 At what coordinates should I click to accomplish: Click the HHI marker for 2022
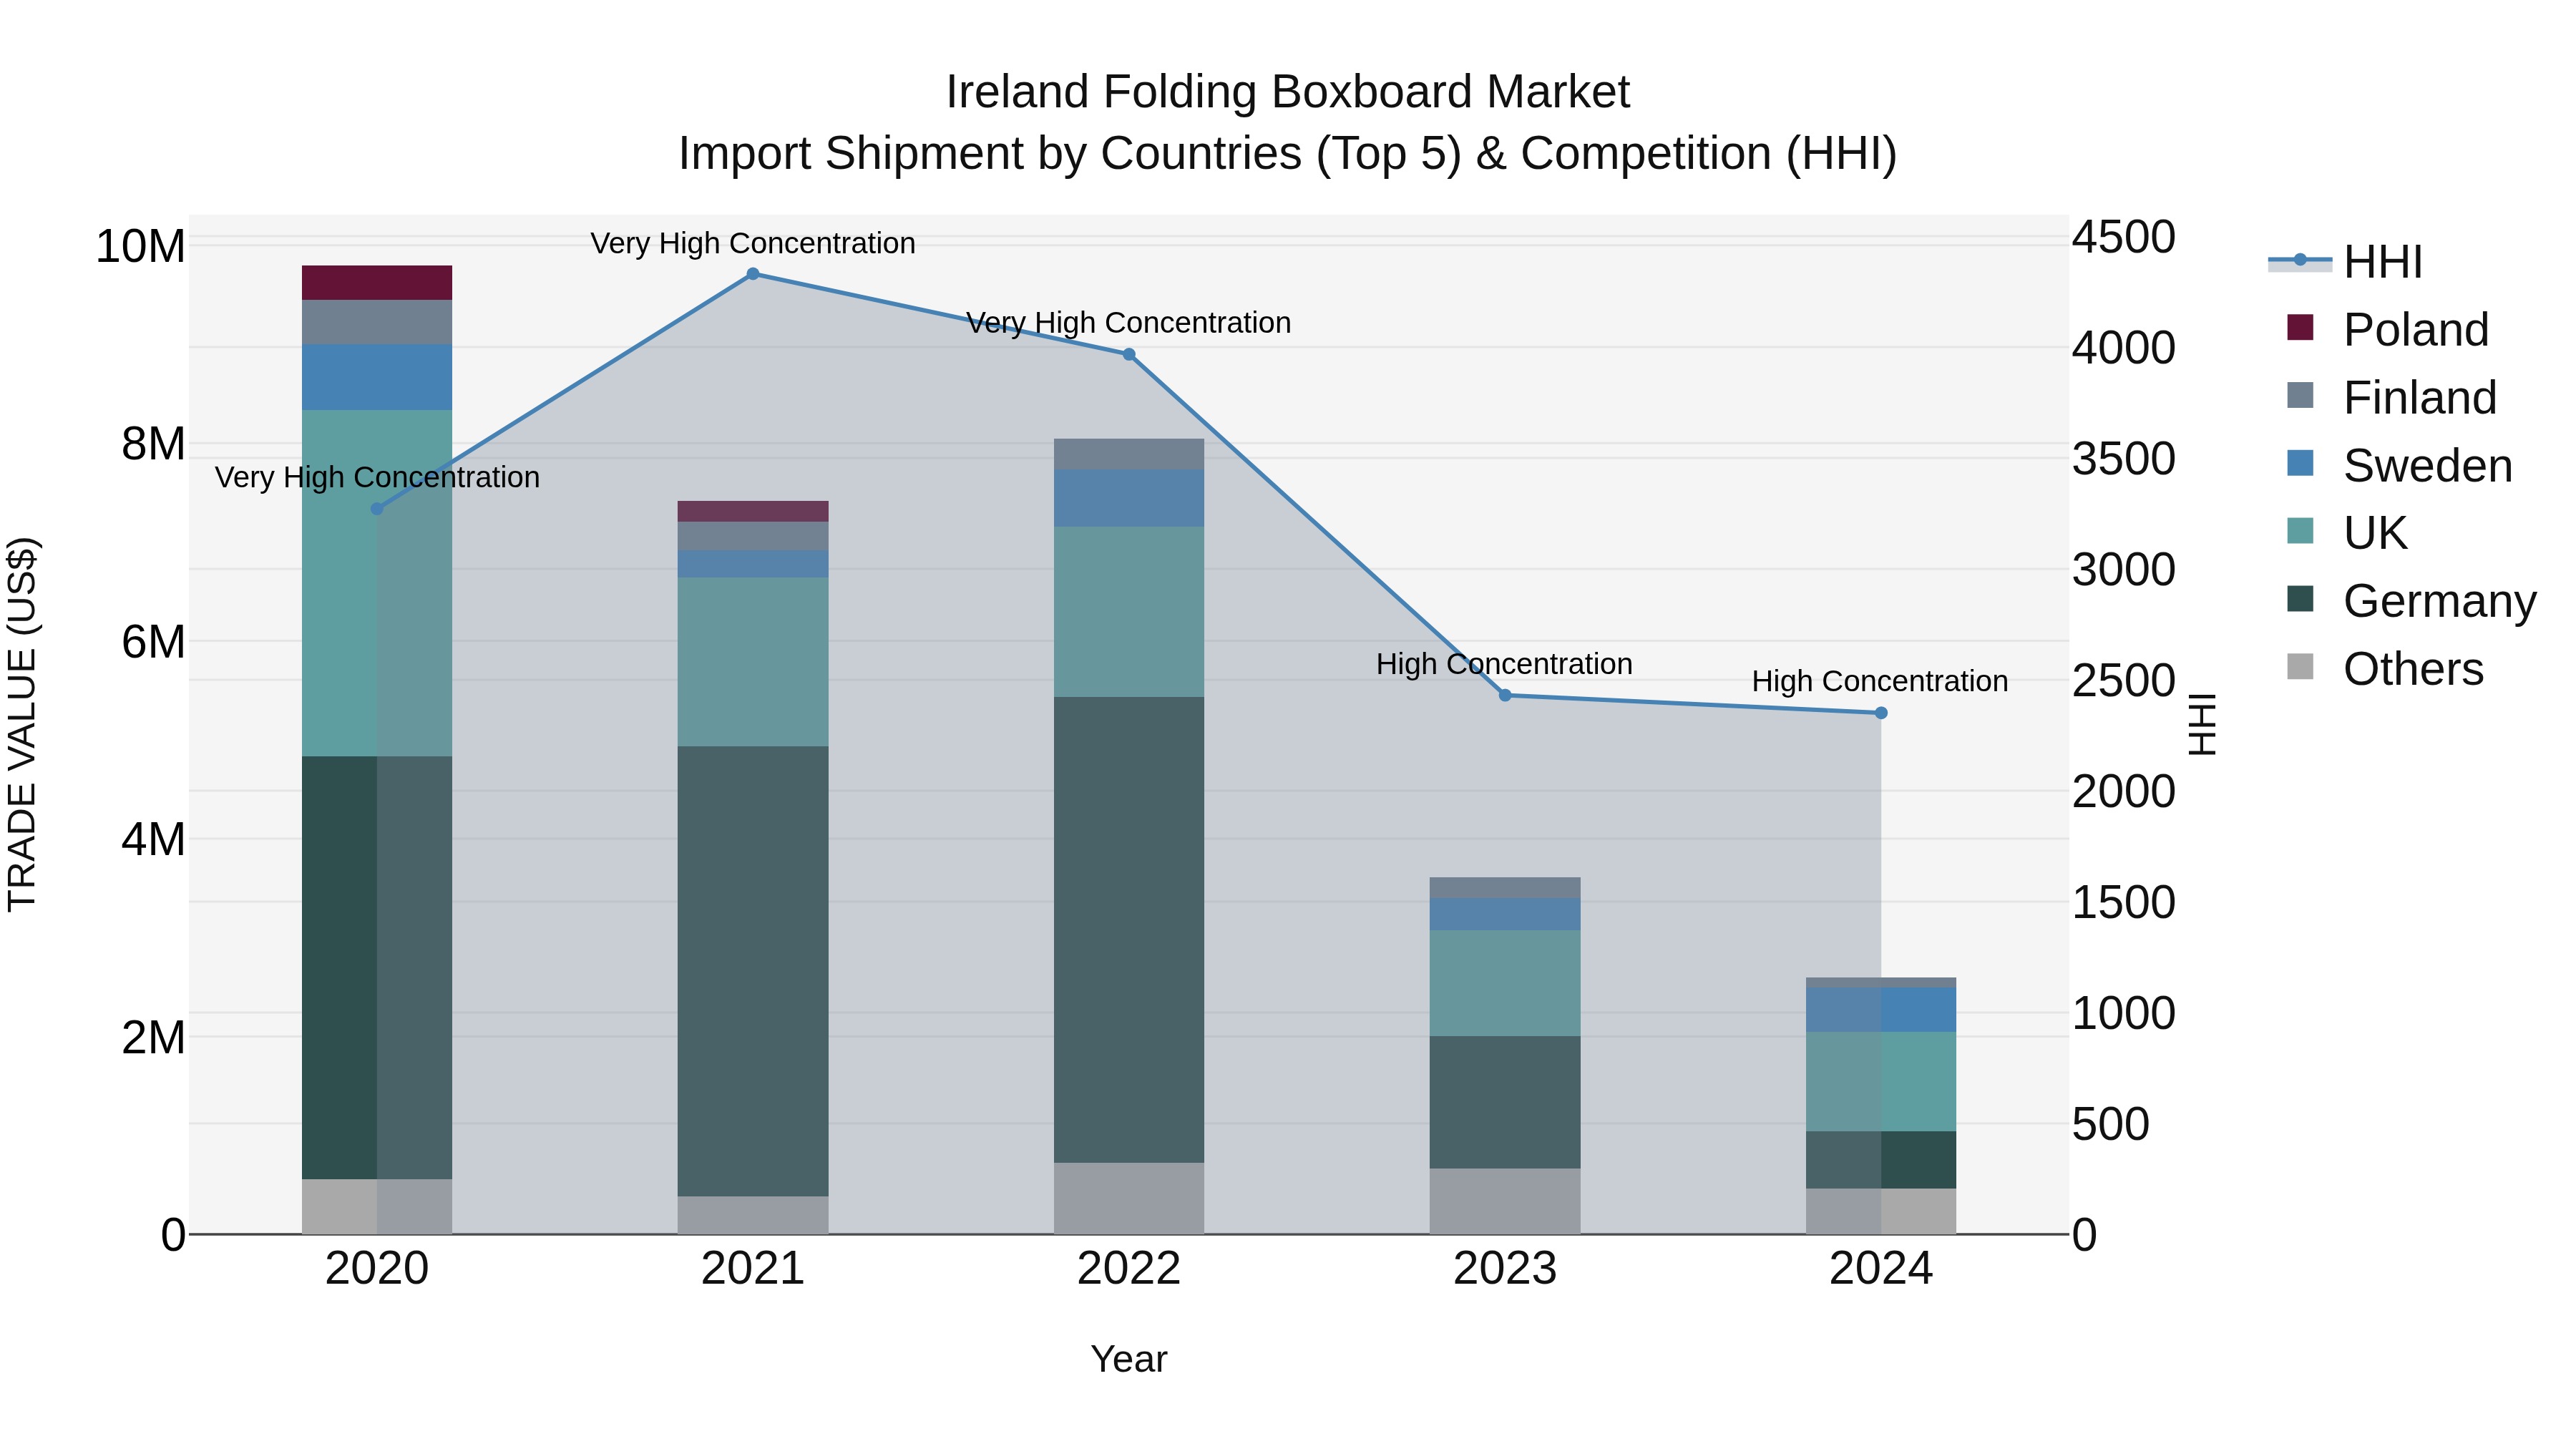1129,354
